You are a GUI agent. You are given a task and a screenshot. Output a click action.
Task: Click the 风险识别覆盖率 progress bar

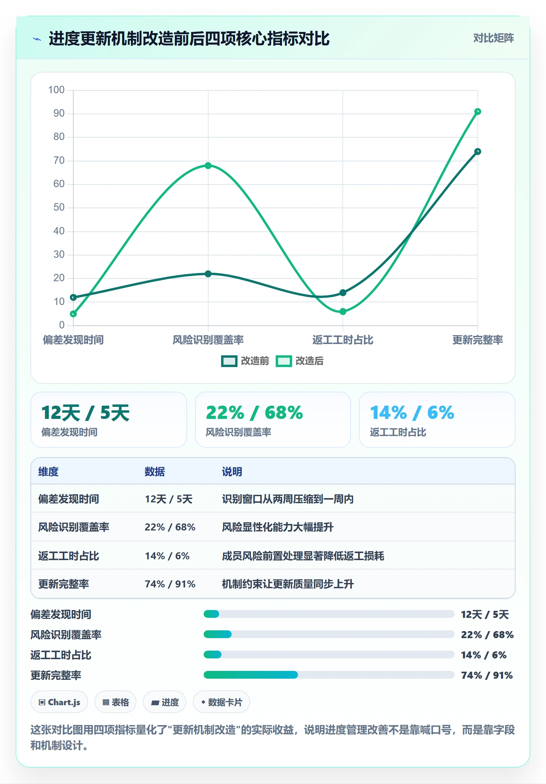pyautogui.click(x=329, y=635)
